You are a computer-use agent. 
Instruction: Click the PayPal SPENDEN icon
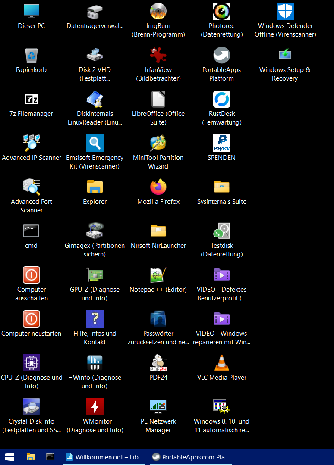(222, 143)
